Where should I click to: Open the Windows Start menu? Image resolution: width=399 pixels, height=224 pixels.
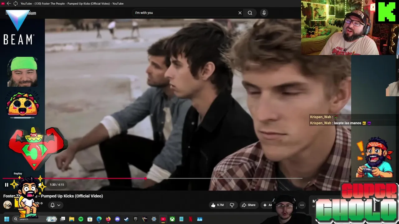[x=7, y=219]
